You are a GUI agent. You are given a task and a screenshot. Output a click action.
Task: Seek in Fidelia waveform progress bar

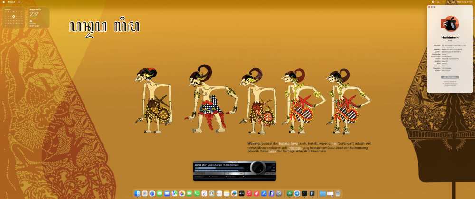219,168
